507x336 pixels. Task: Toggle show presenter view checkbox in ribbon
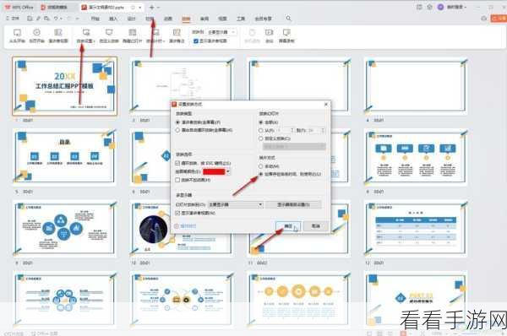[196, 41]
